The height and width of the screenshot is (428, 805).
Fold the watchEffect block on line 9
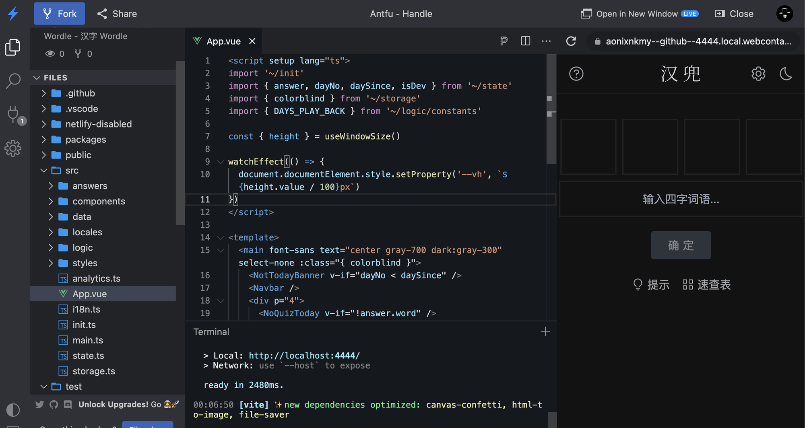tap(221, 162)
